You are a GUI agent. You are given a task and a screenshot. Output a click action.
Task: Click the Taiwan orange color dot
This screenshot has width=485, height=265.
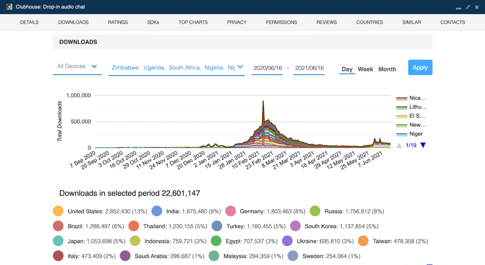(363, 241)
